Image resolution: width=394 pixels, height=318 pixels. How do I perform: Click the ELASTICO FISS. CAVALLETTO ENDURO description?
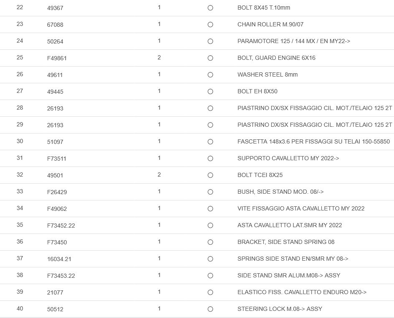[x=302, y=292]
